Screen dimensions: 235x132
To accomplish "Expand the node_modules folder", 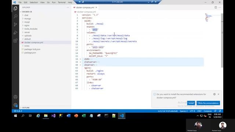I will pyautogui.click(x=31, y=29).
